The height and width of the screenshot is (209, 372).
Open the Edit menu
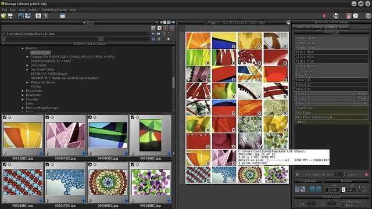[x=13, y=10]
